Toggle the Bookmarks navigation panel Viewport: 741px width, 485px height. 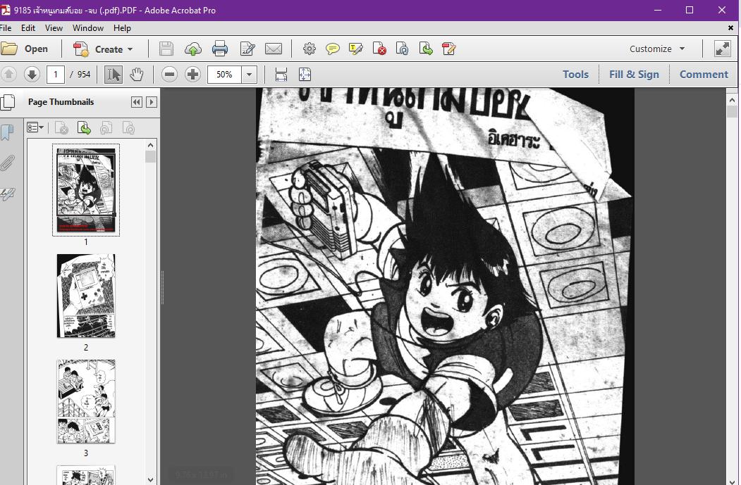click(7, 132)
